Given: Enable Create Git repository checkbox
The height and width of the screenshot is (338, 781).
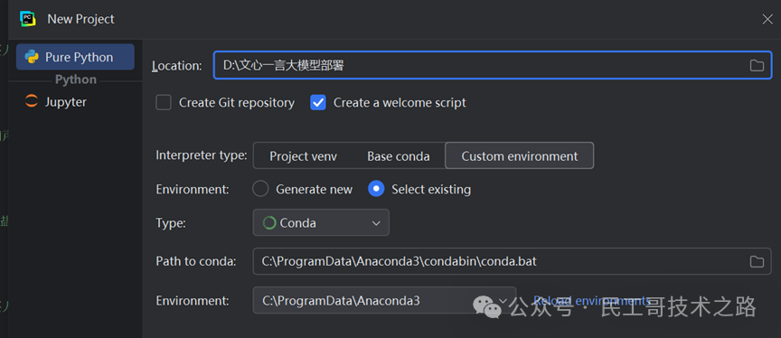Looking at the screenshot, I should [x=164, y=103].
